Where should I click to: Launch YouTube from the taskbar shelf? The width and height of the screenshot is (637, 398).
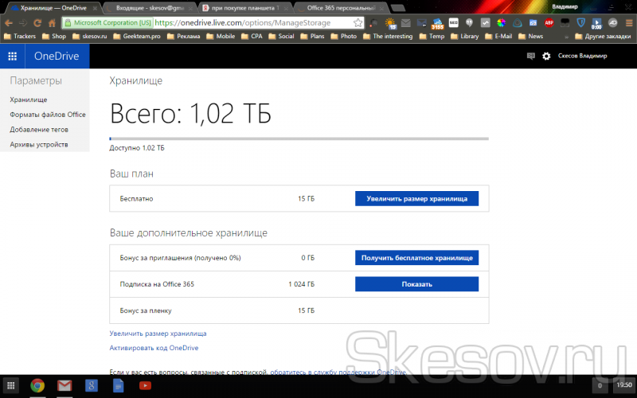145,386
